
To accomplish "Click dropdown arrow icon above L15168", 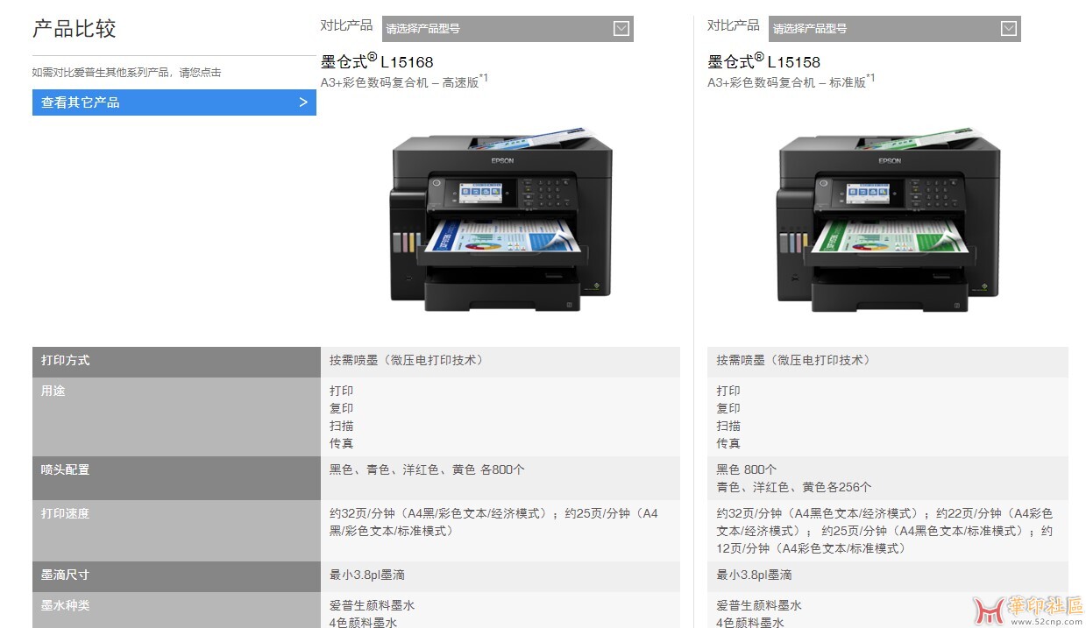I will (621, 29).
